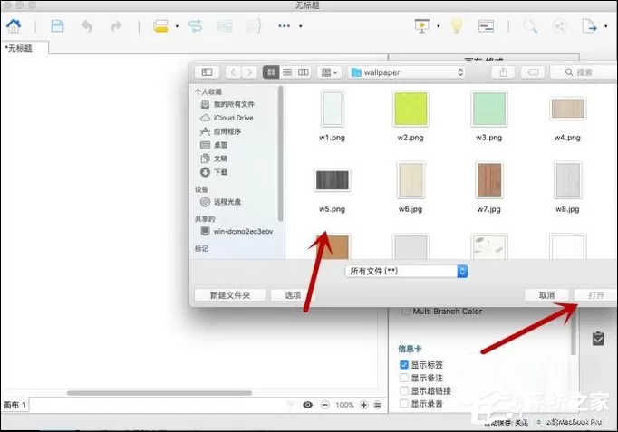Click the share button in file dialog

point(503,72)
